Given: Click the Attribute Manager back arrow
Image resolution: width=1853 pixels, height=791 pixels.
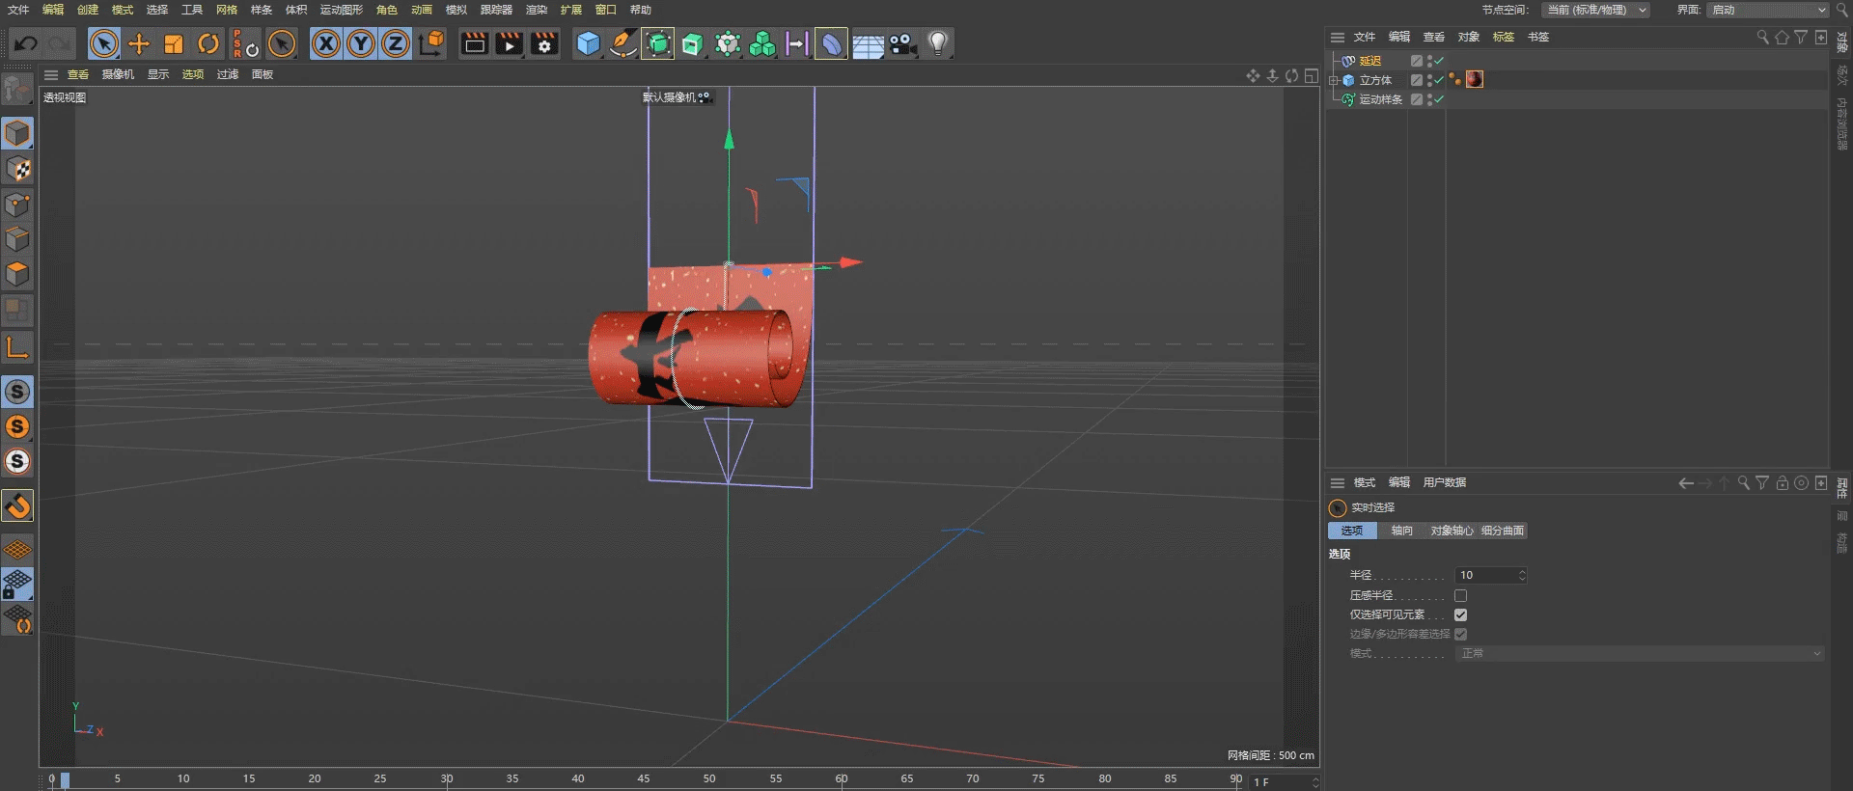Looking at the screenshot, I should (1686, 483).
